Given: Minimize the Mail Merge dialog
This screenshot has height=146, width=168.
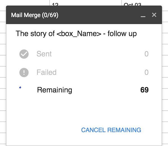Looking at the screenshot, I should [x=143, y=15].
